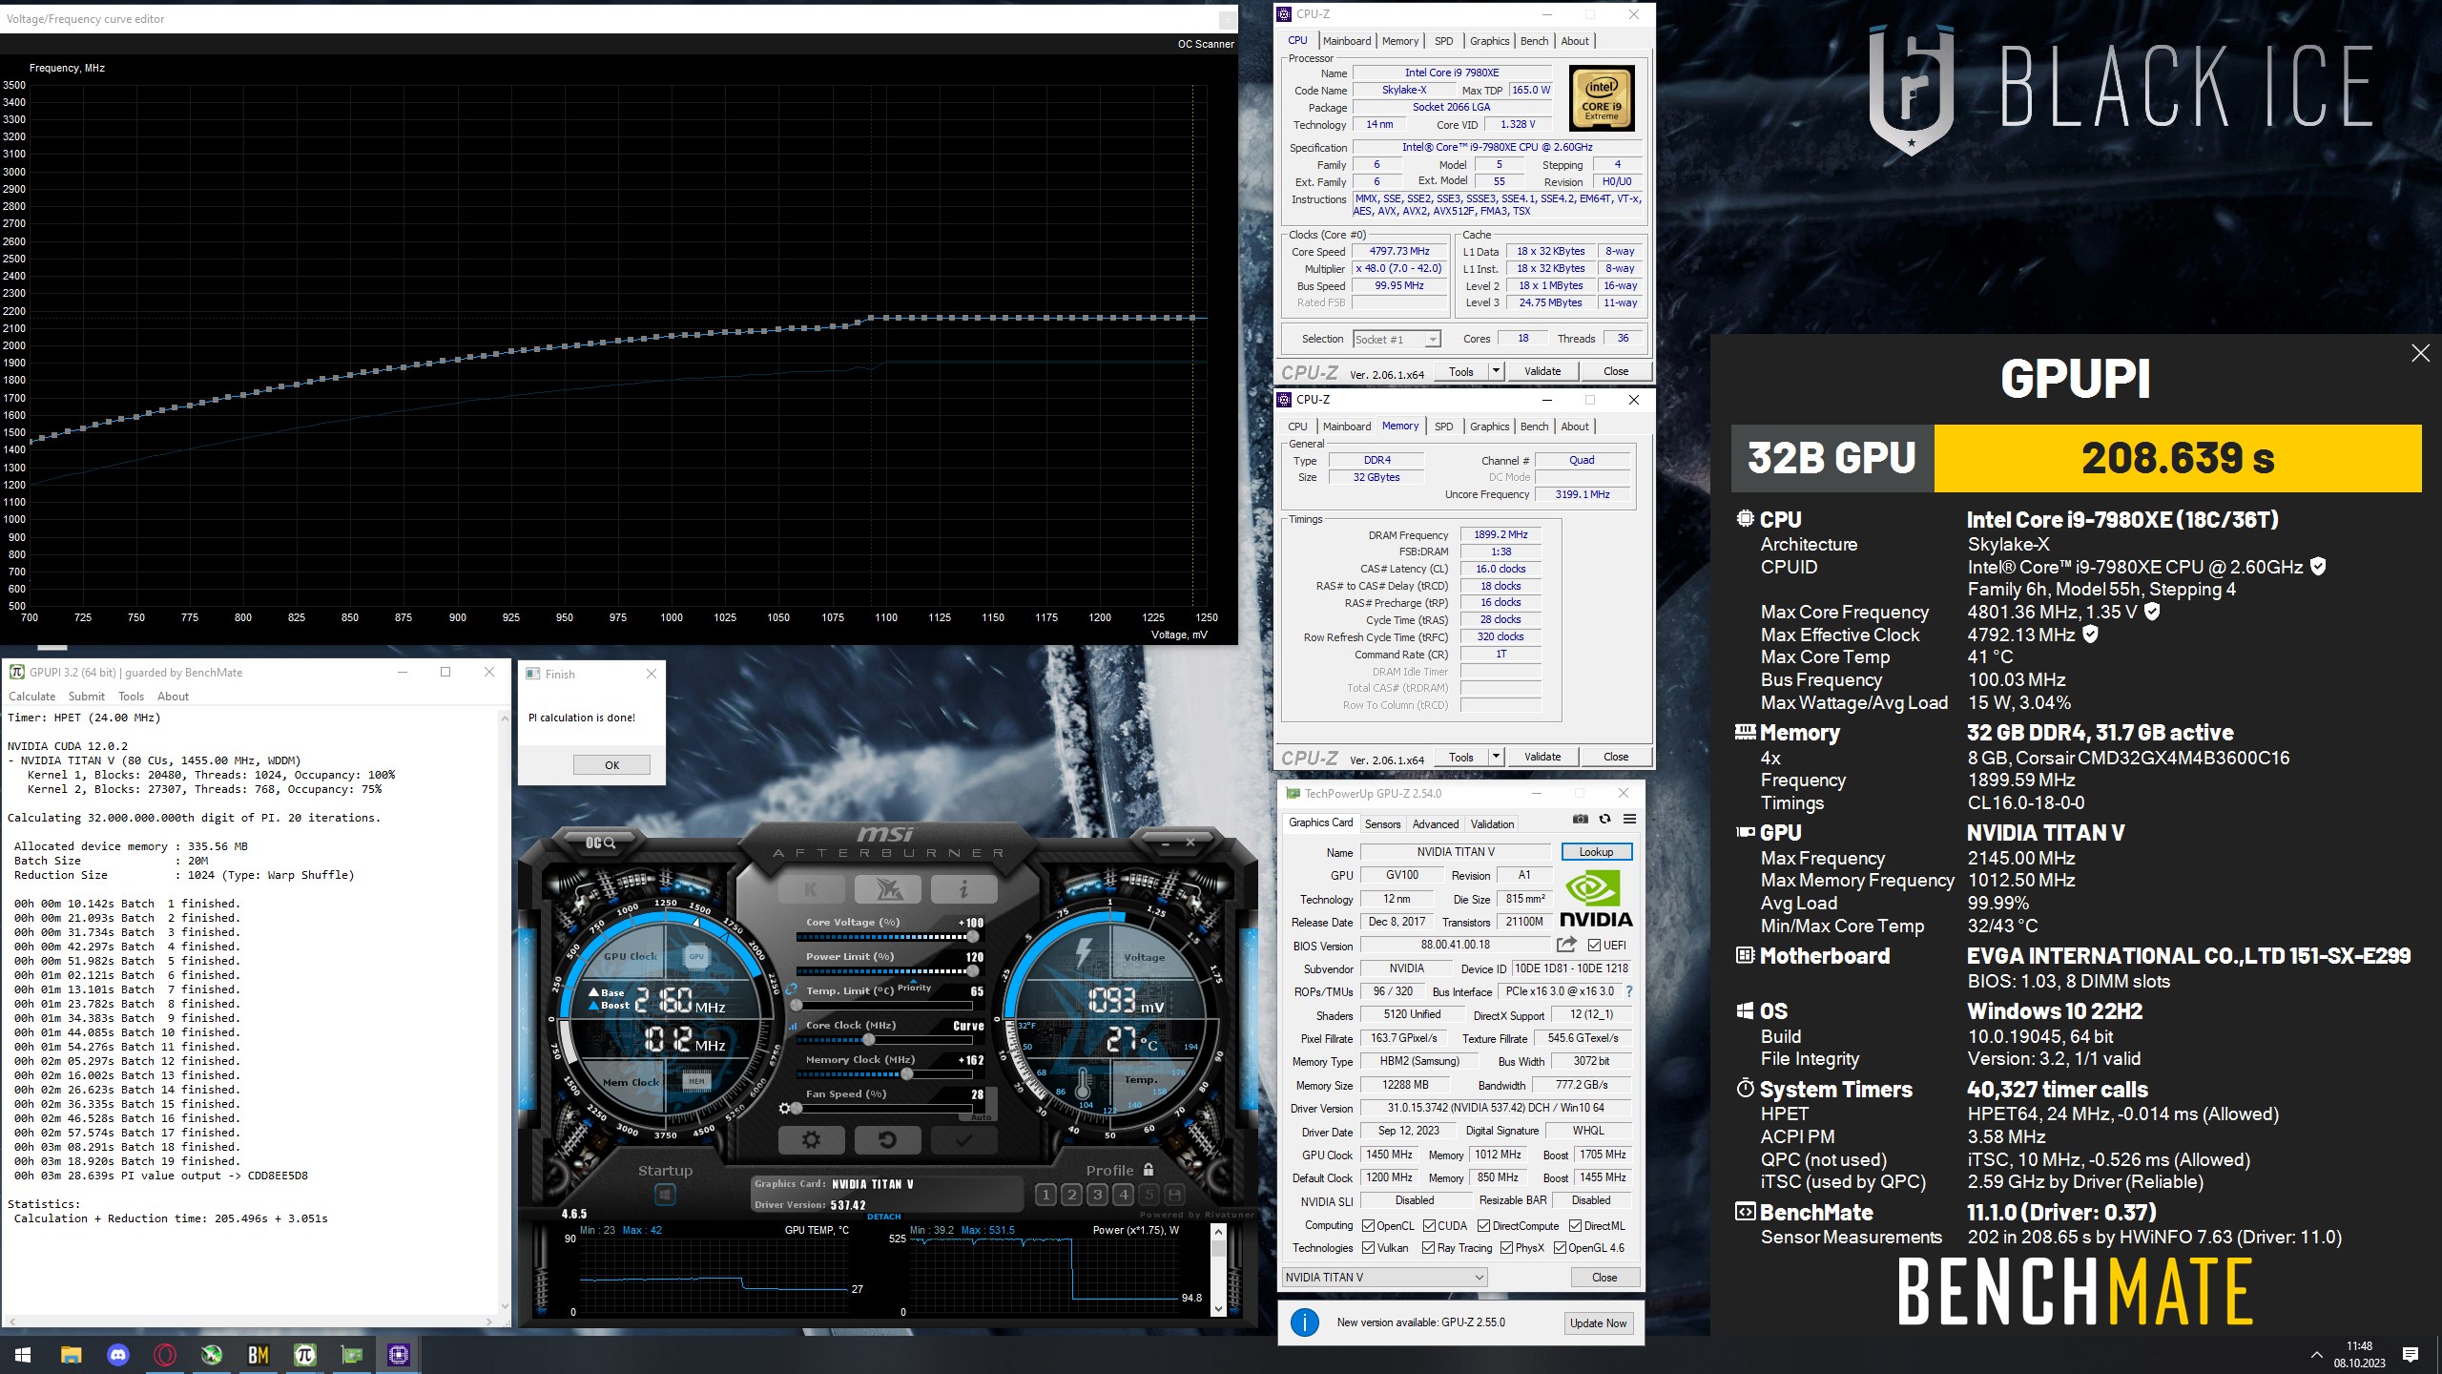Open Socket #1 selection dropdown in CPU-Z
Viewport: 2442px width, 1374px height.
[x=1397, y=339]
